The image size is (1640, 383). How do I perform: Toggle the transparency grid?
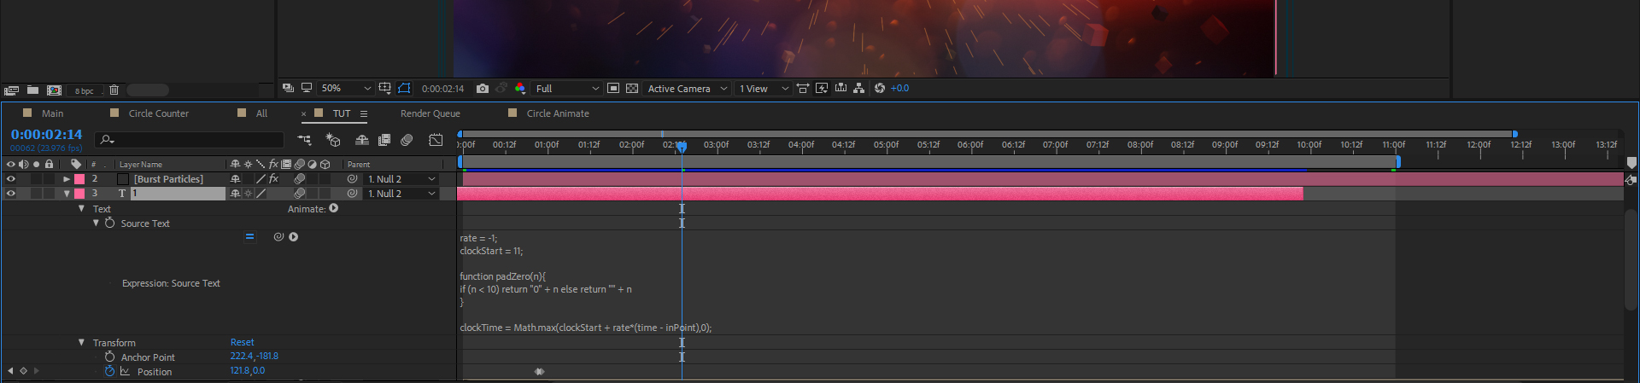click(632, 88)
